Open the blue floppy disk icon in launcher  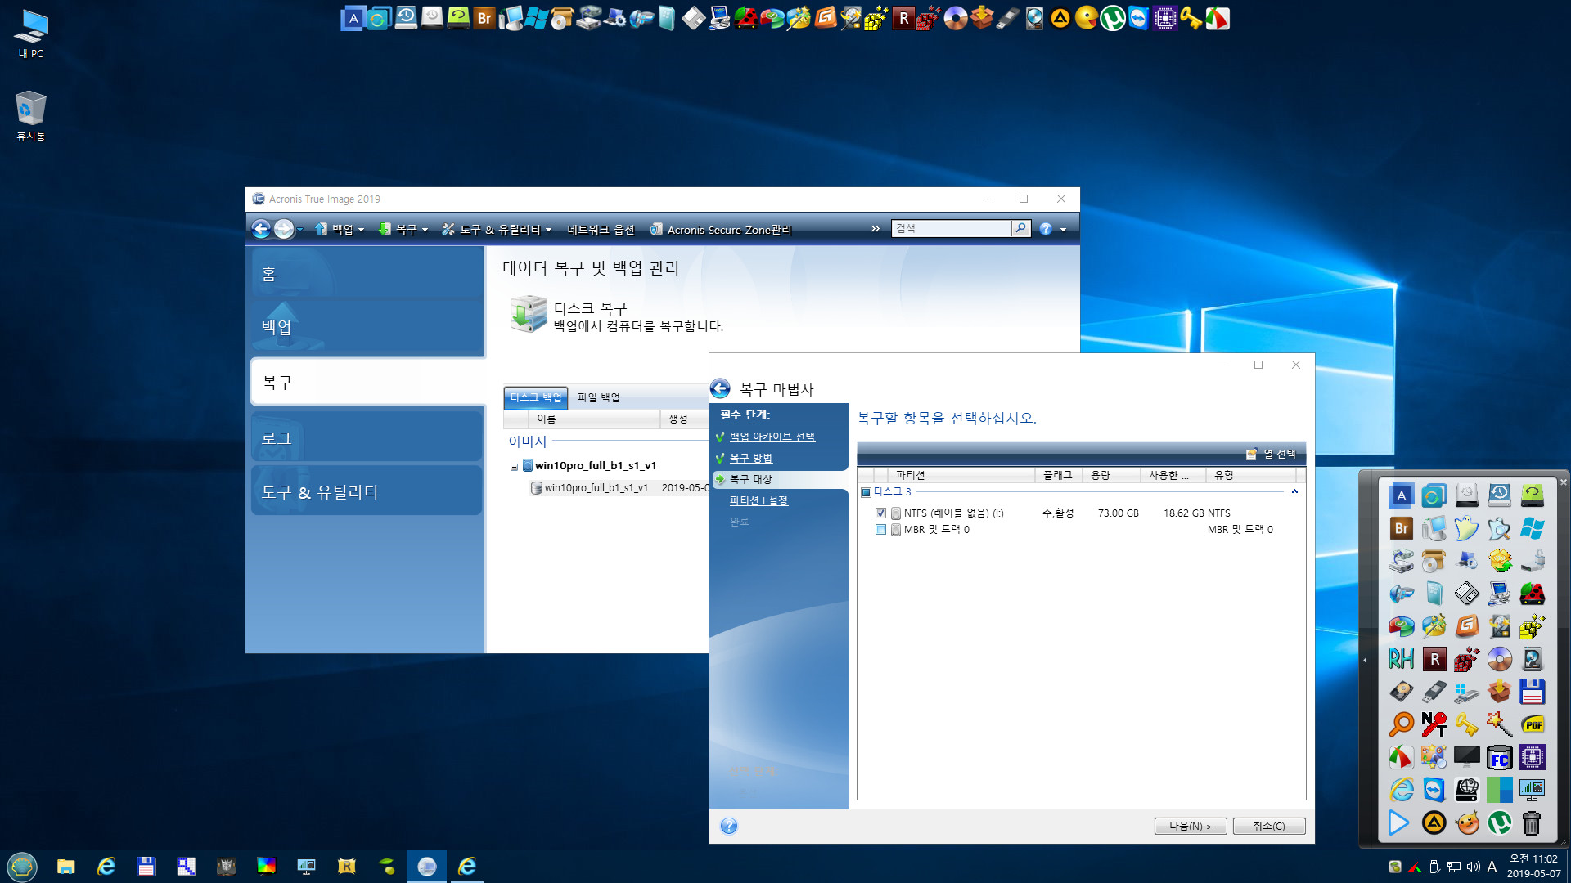[1533, 692]
